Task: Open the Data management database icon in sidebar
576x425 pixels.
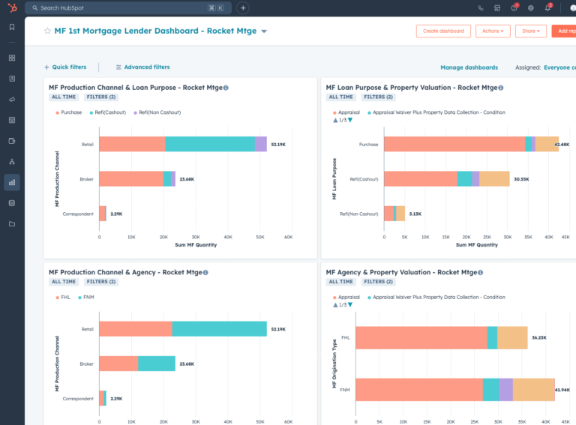Action: point(12,203)
